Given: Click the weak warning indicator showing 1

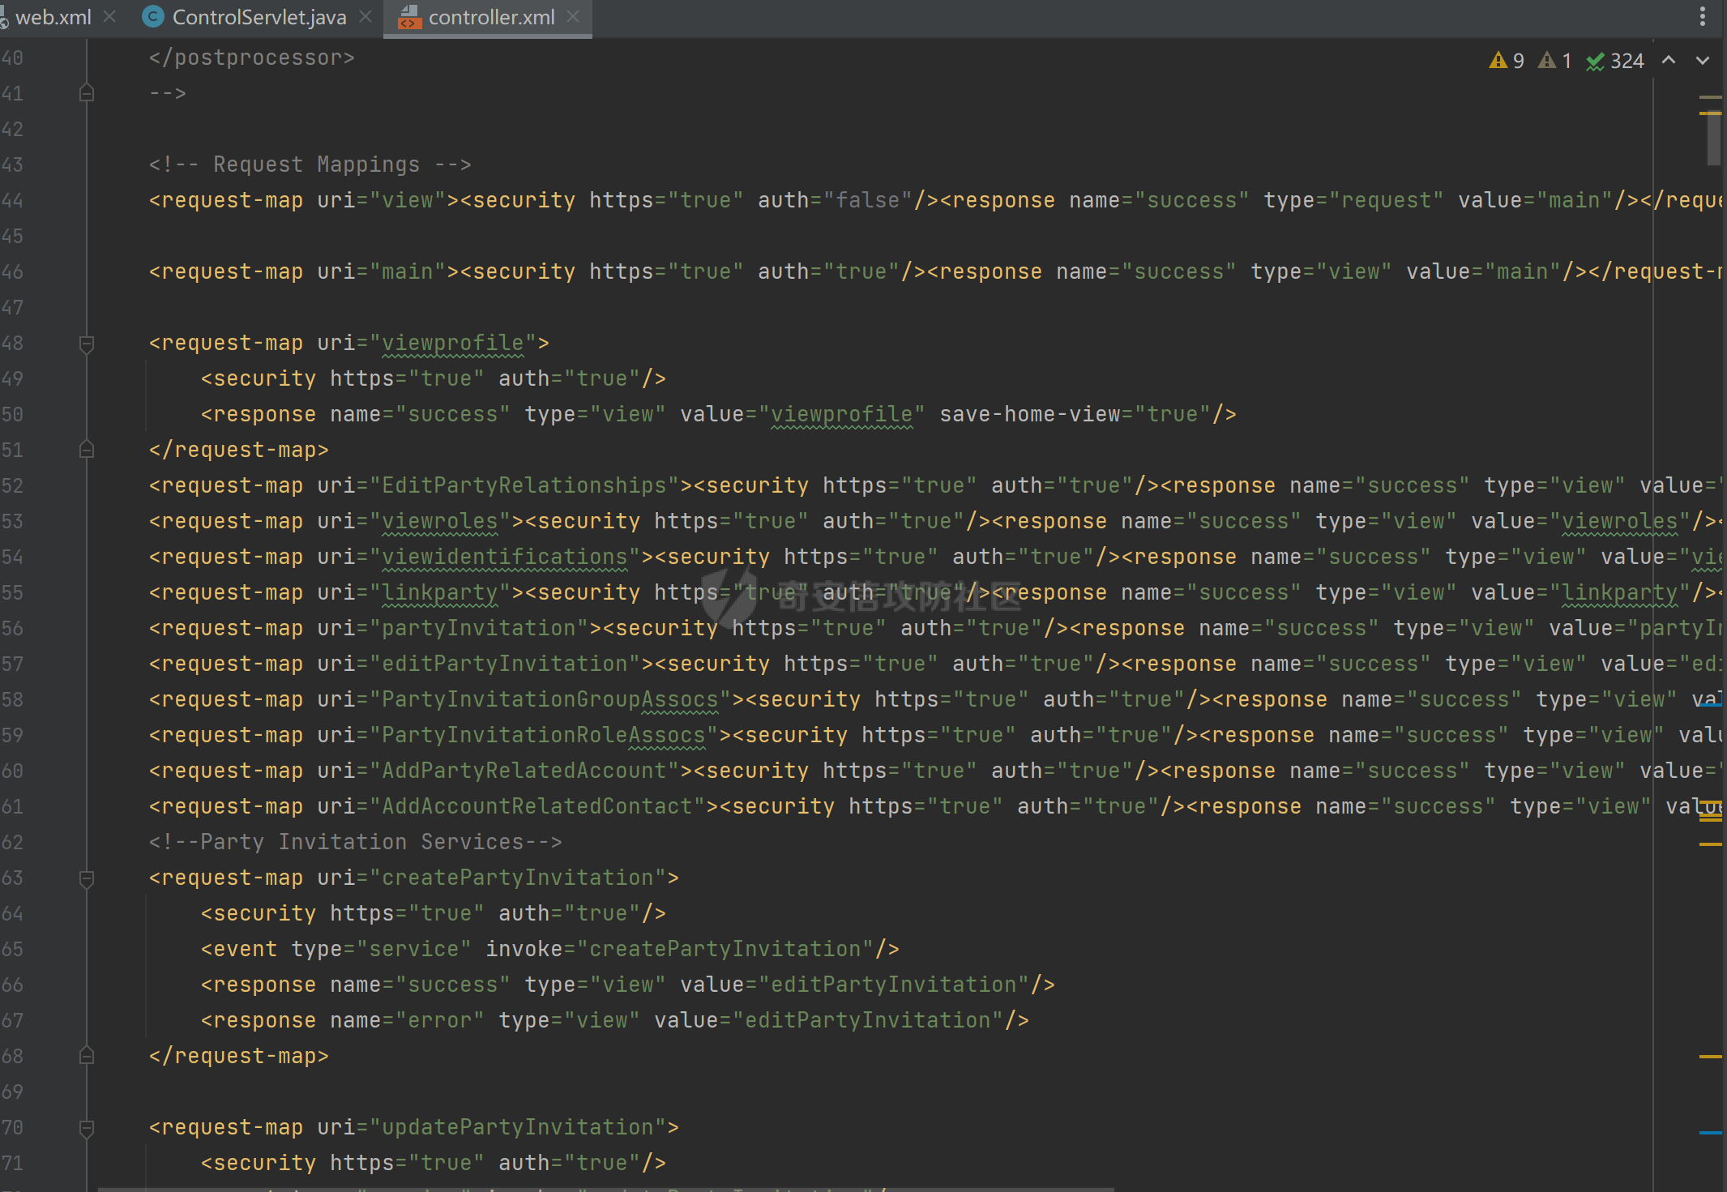Looking at the screenshot, I should [1555, 61].
